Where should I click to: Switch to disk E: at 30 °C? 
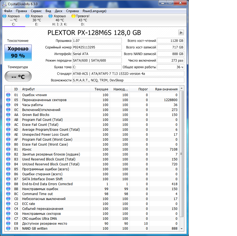[x=36, y=20]
